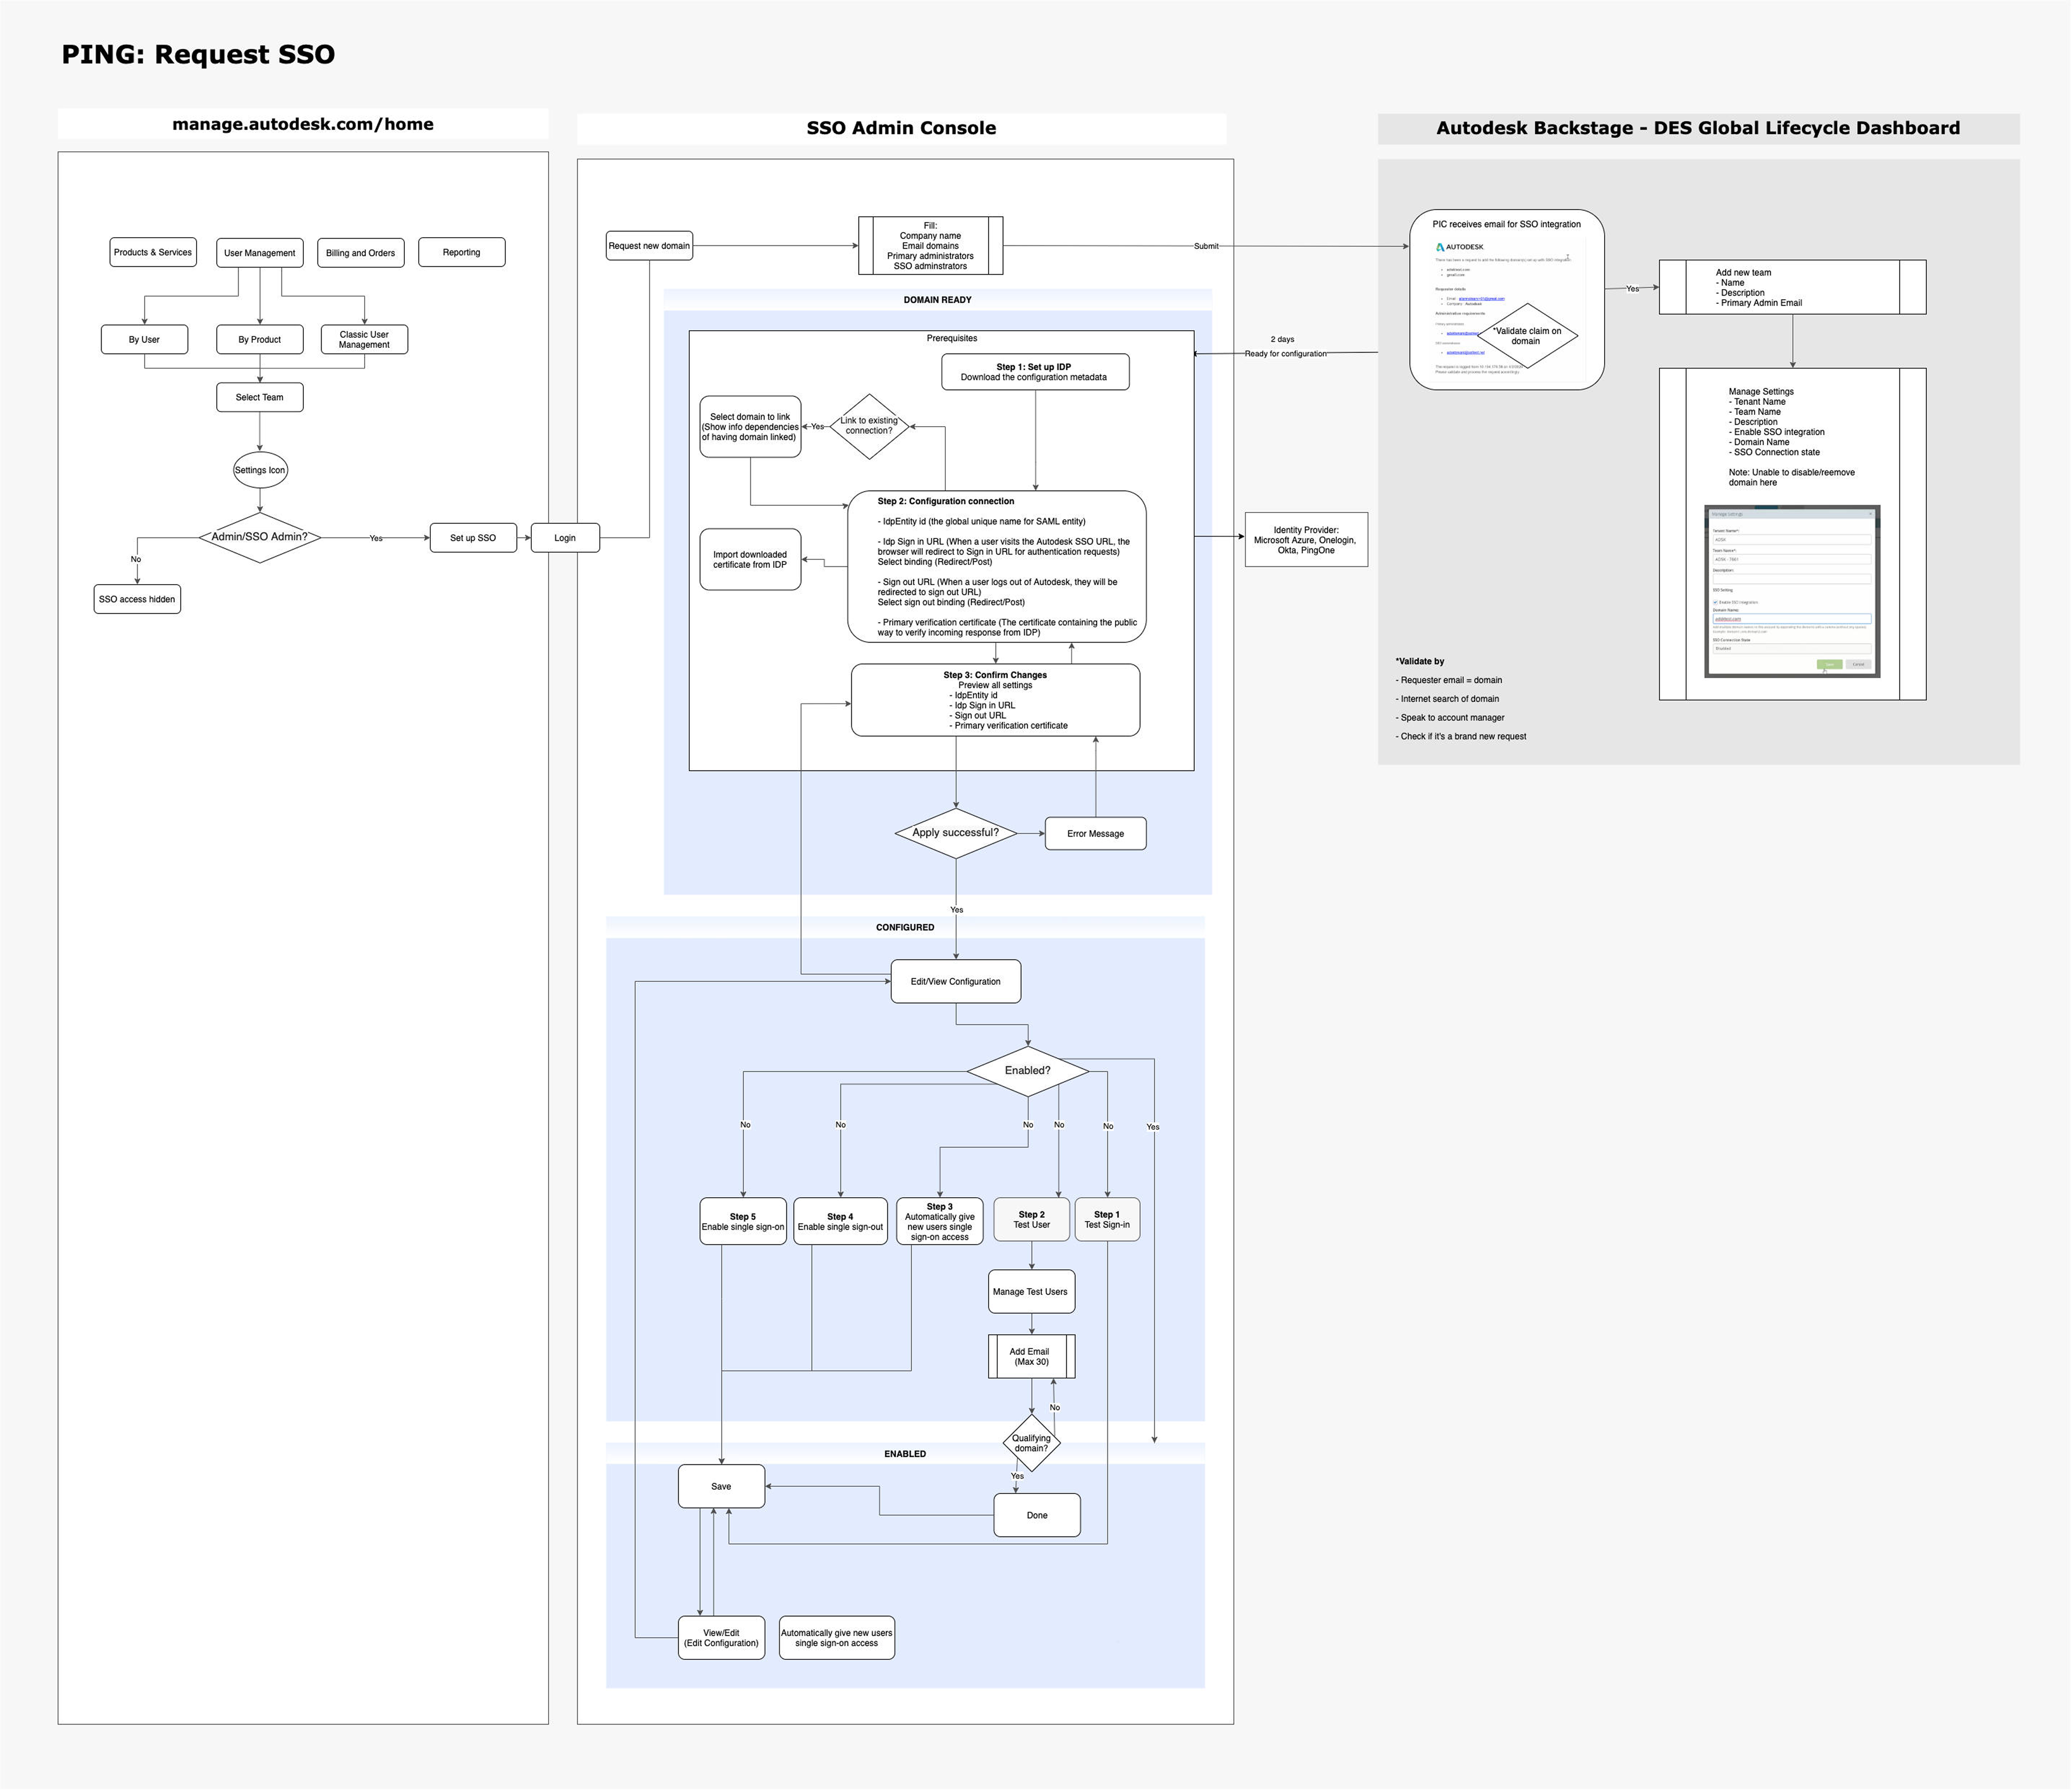This screenshot has width=2072, height=1790.
Task: Click the Submit arrow label
Action: tap(1206, 246)
